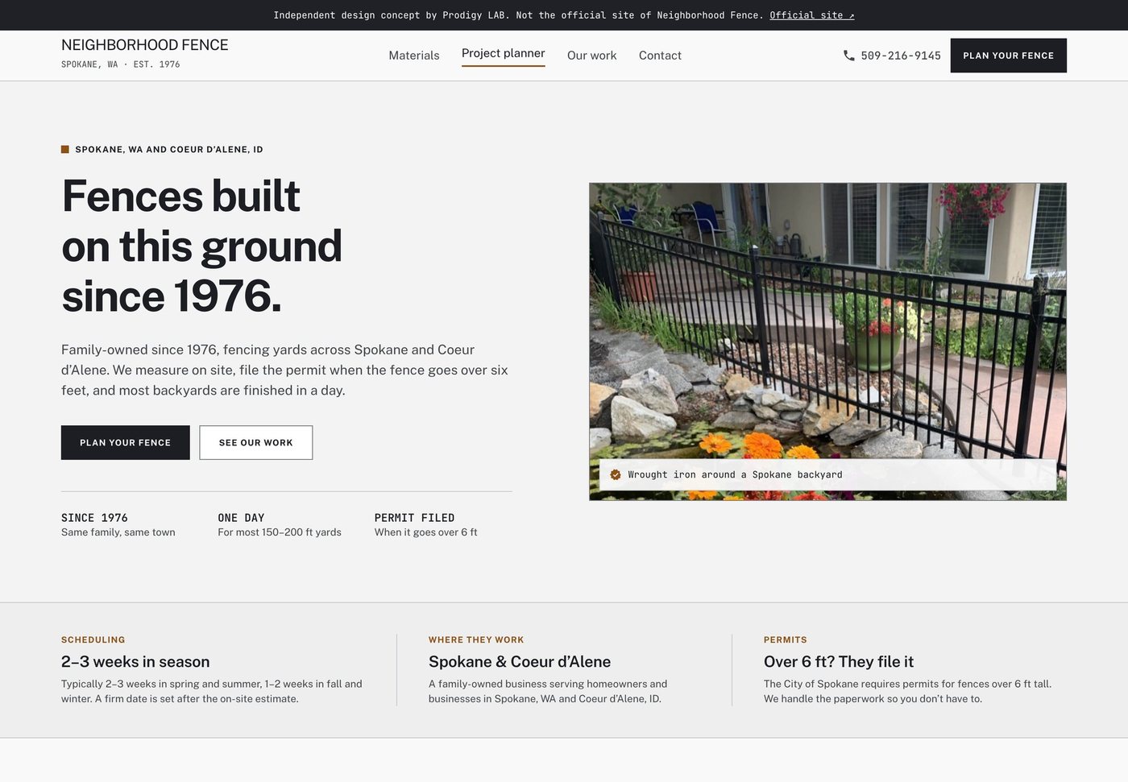The height and width of the screenshot is (782, 1128).
Task: Click the verified badge icon in photo caption
Action: pos(616,475)
